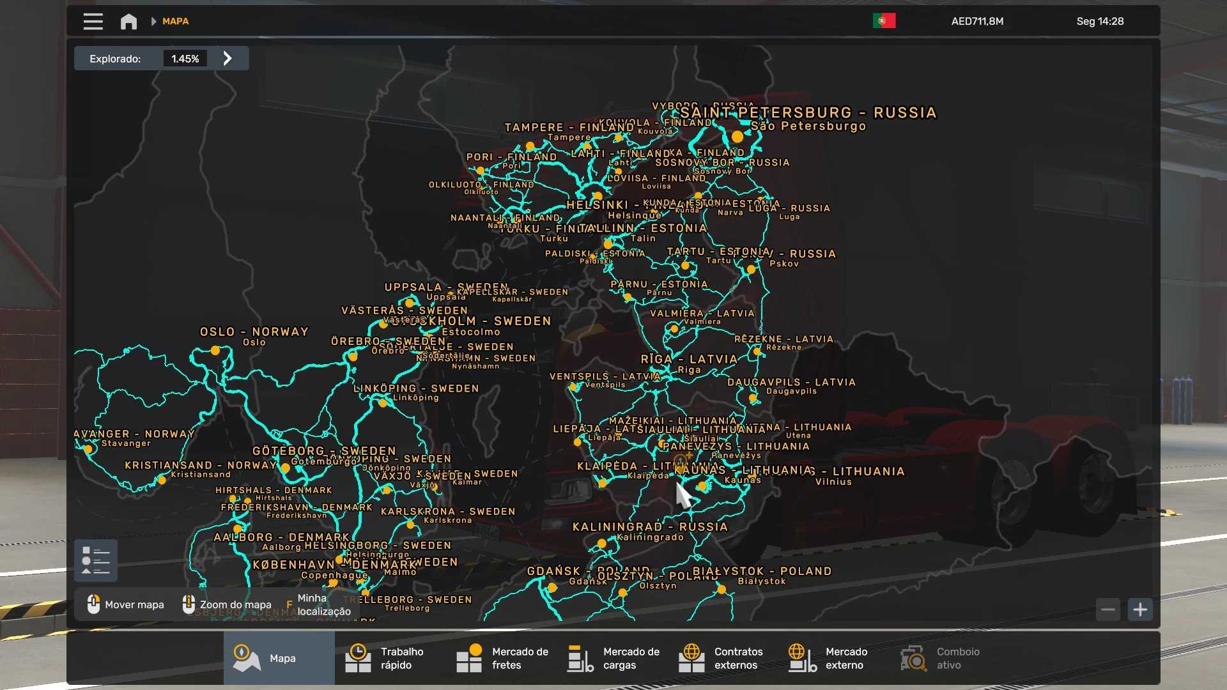Select the Oslo city marker dot
Viewport: 1227px width, 690px height.
[x=215, y=351]
